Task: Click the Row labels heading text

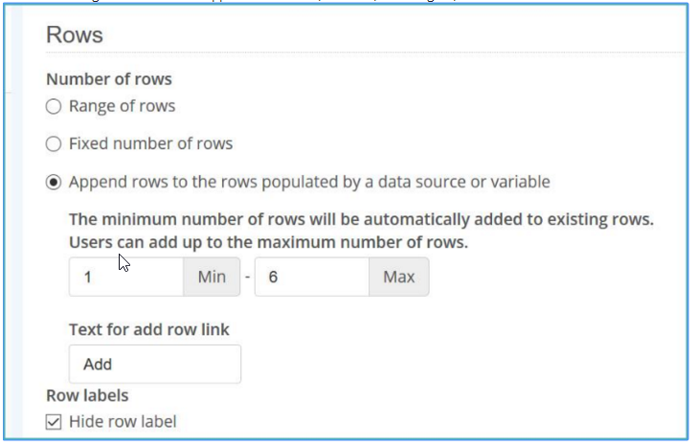Action: [x=87, y=394]
